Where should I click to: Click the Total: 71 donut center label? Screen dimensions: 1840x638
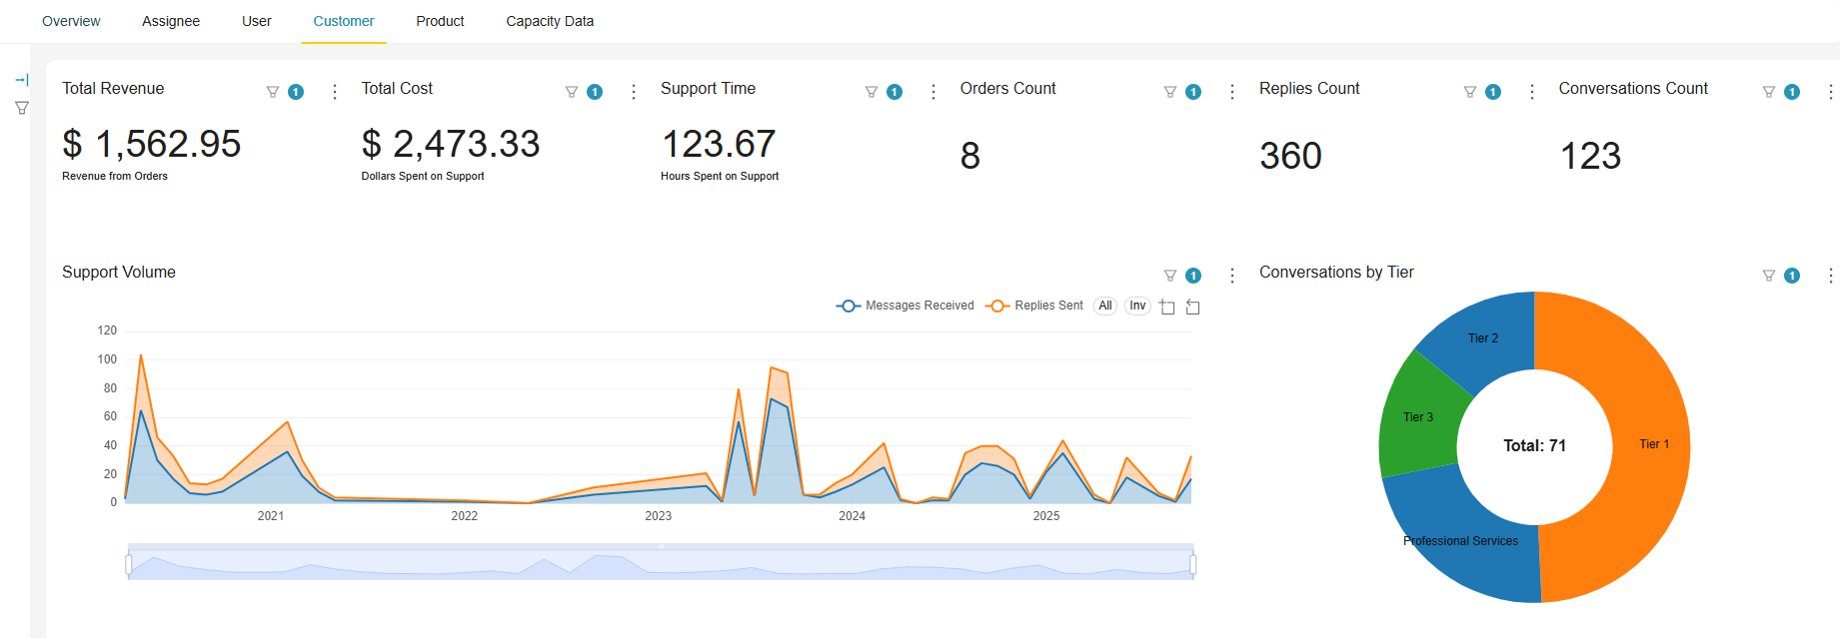pyautogui.click(x=1534, y=445)
